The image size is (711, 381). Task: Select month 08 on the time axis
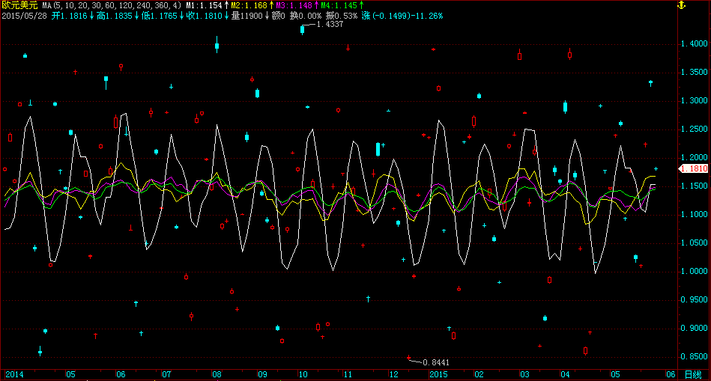(x=217, y=374)
